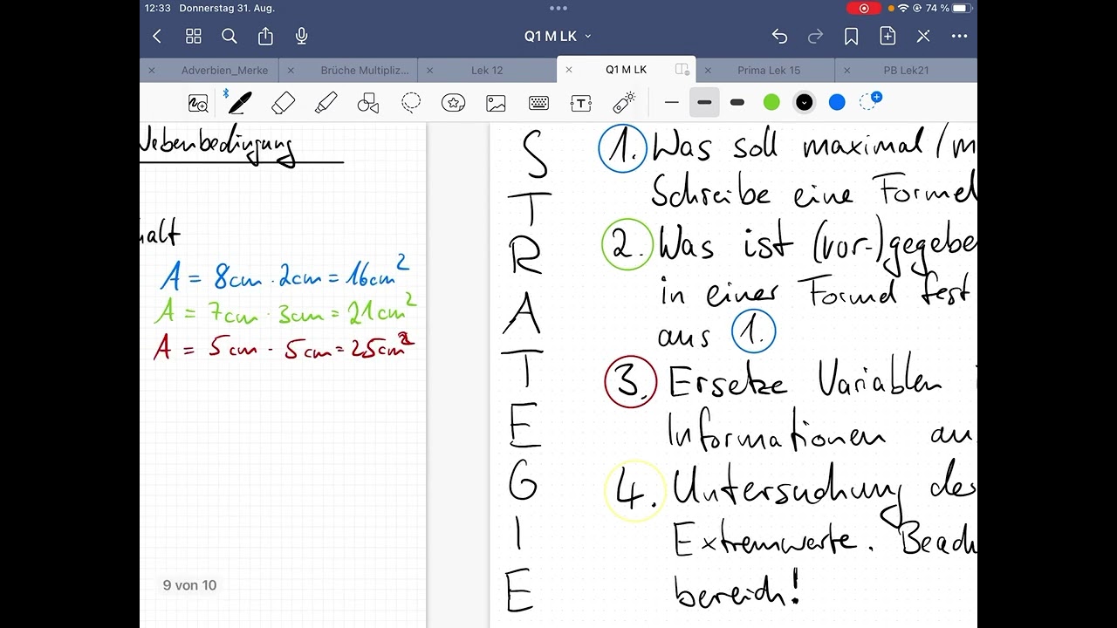Screen dimensions: 1117x628
Task: Pick the blue pen color
Action: click(x=837, y=103)
